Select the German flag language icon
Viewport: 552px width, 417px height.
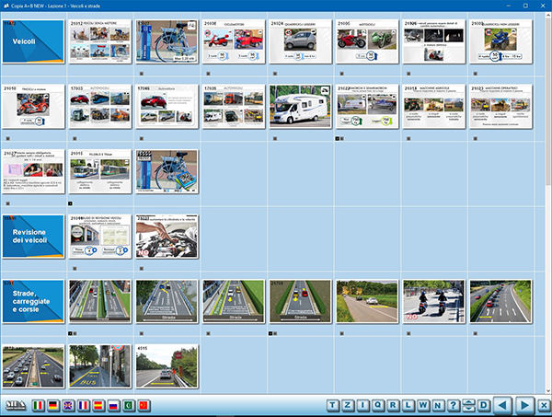[x=53, y=406]
